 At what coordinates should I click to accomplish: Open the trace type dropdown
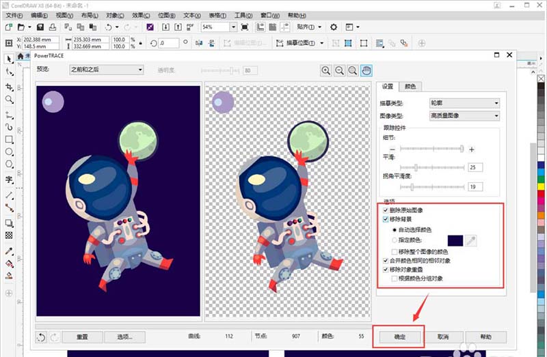coord(464,103)
